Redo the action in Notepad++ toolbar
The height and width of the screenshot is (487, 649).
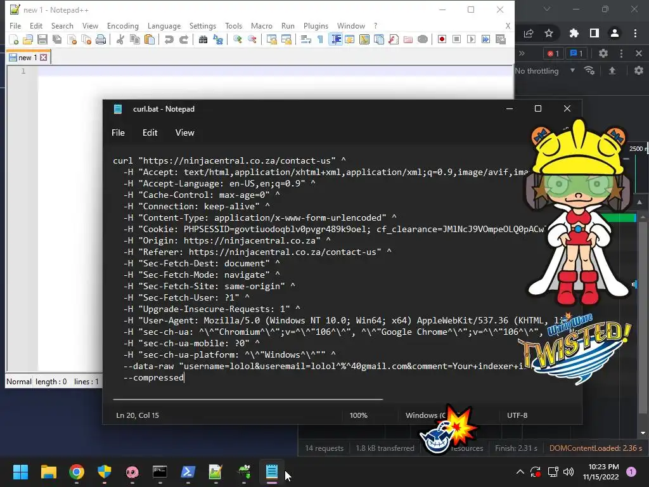[x=184, y=39]
